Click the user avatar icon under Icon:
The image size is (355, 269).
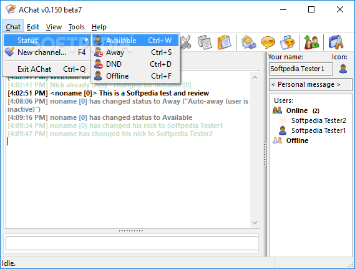point(343,69)
